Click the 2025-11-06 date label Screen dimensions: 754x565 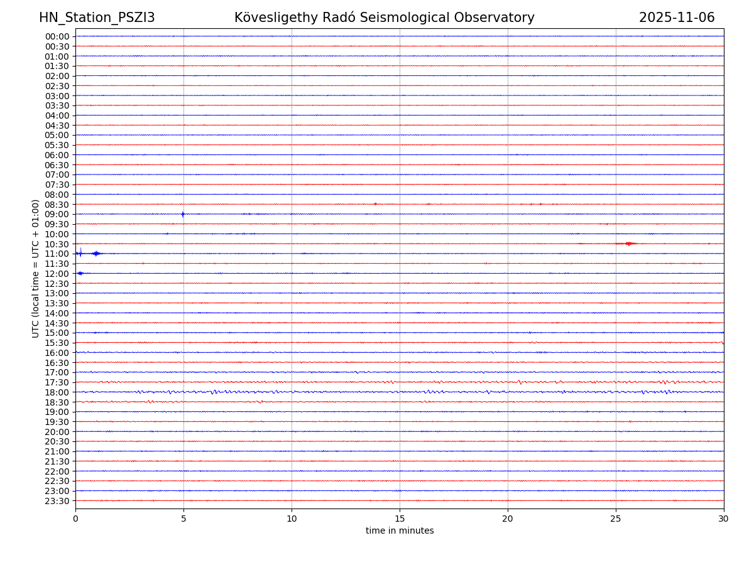click(677, 18)
